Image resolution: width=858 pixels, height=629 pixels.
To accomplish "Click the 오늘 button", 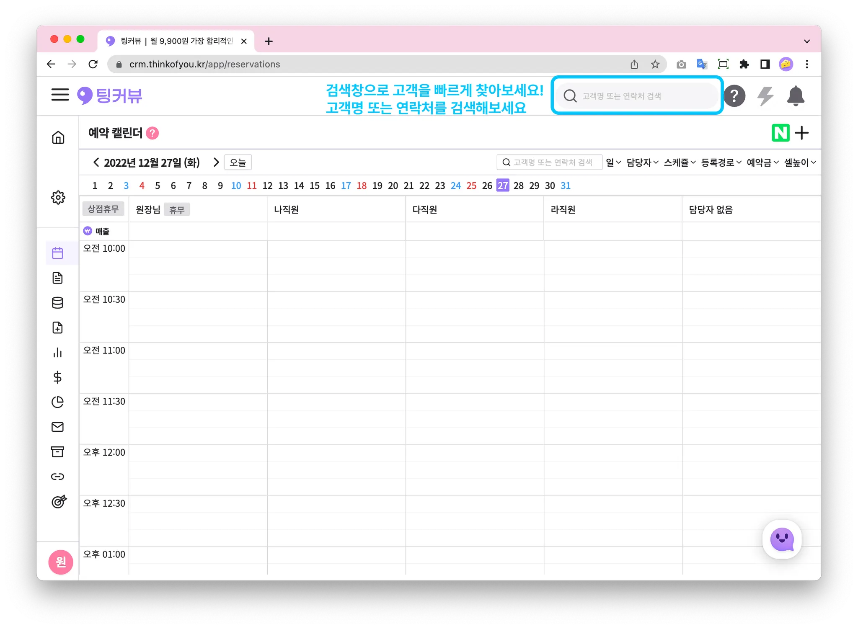I will tap(238, 162).
